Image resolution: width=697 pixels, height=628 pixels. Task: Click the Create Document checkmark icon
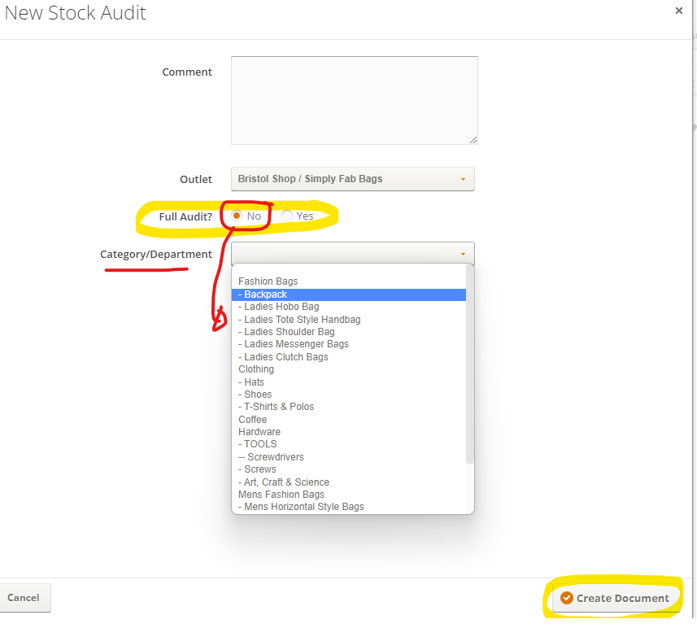(x=566, y=598)
